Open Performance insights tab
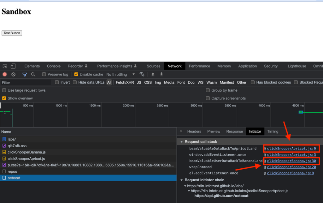The width and height of the screenshot is (323, 203). tap(117, 66)
